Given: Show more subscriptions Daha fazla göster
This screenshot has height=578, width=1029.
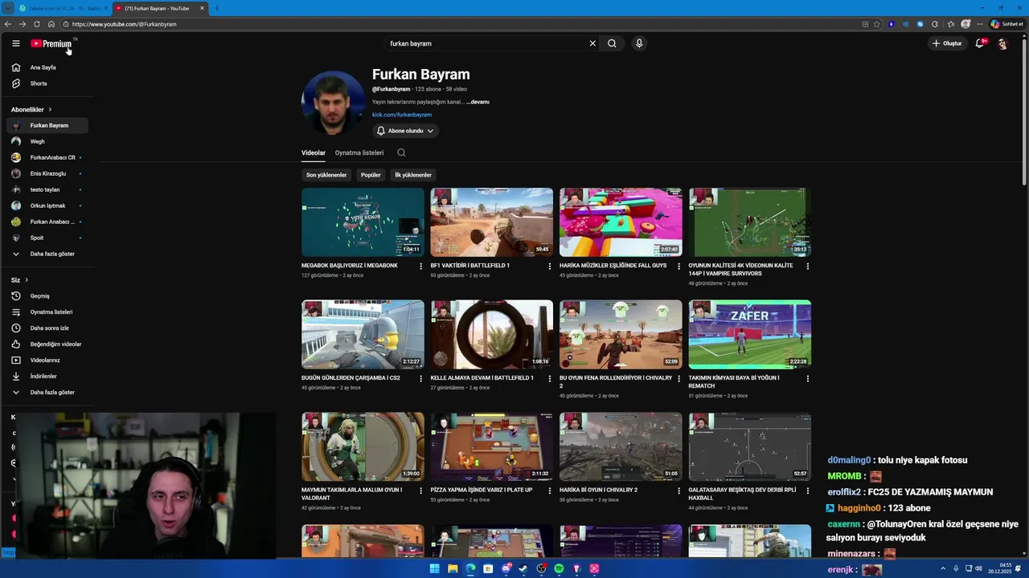Looking at the screenshot, I should coord(47,254).
